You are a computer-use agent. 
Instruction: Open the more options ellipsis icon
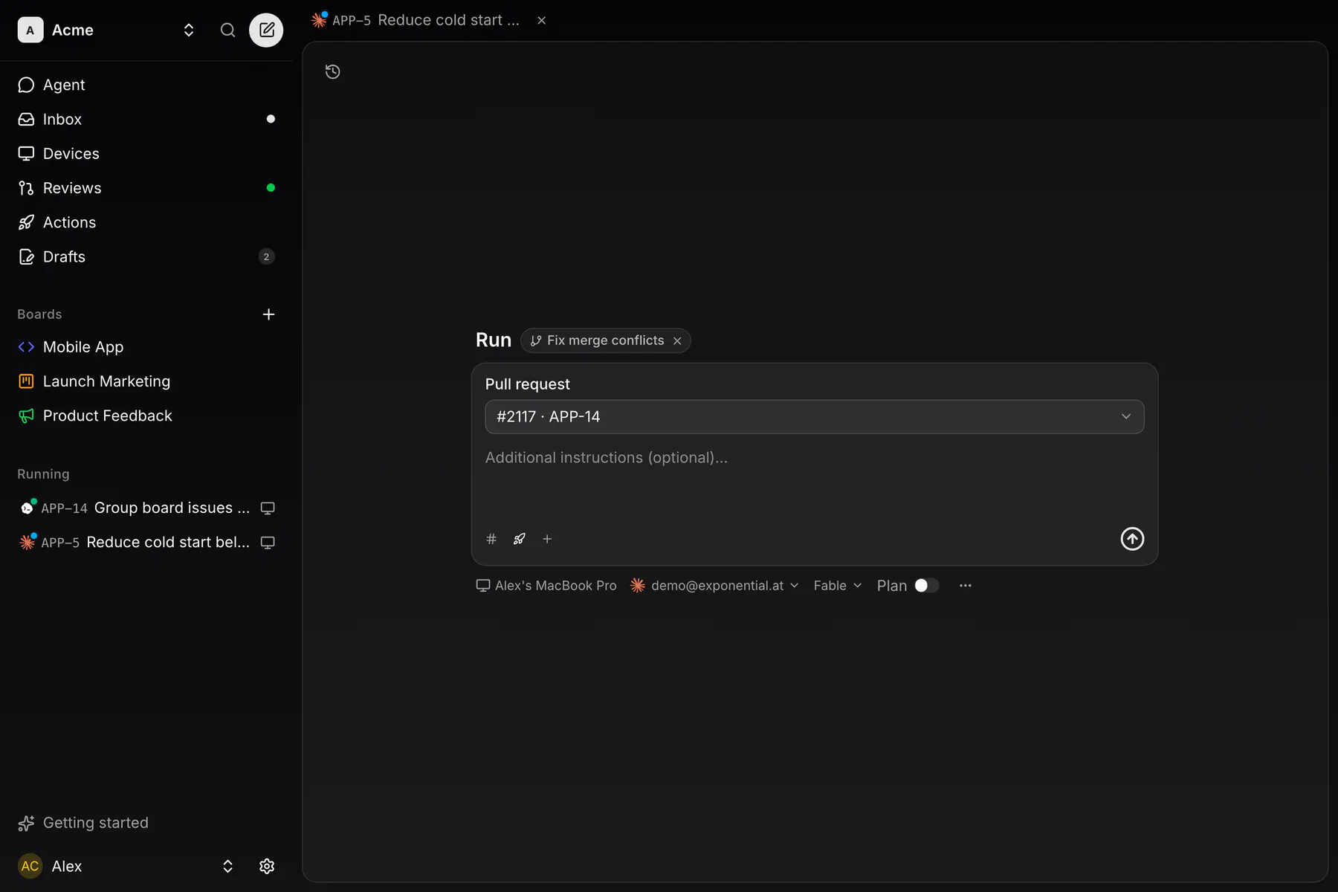(966, 586)
